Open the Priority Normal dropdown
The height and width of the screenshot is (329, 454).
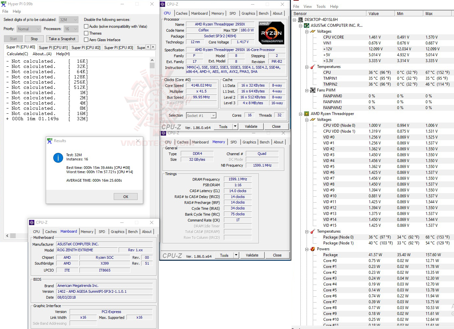coord(29,29)
